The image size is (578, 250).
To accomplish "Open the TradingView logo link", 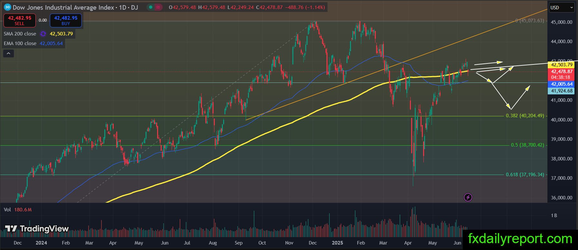I will 37,229.
